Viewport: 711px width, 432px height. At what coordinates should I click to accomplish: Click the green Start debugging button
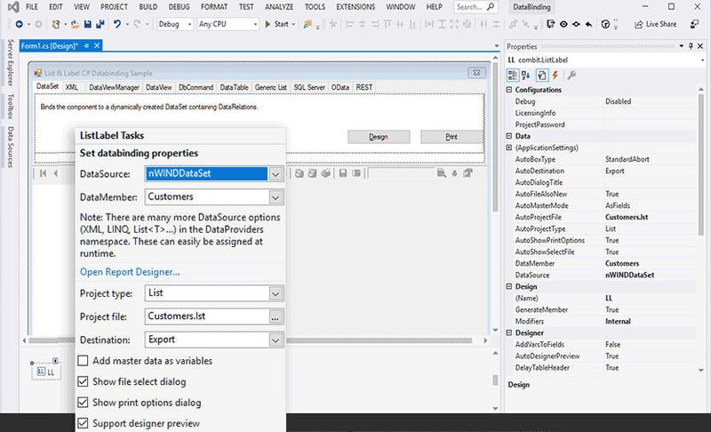277,24
